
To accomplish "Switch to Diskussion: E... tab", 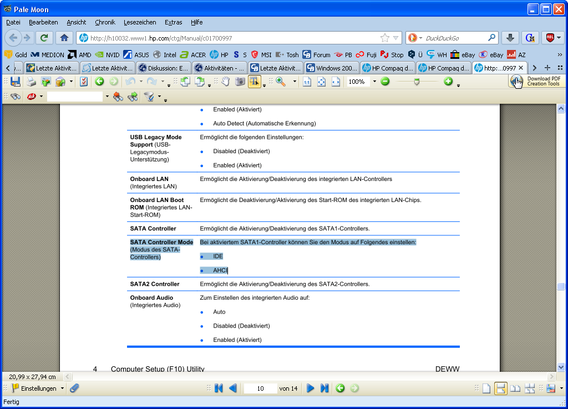I will [164, 68].
